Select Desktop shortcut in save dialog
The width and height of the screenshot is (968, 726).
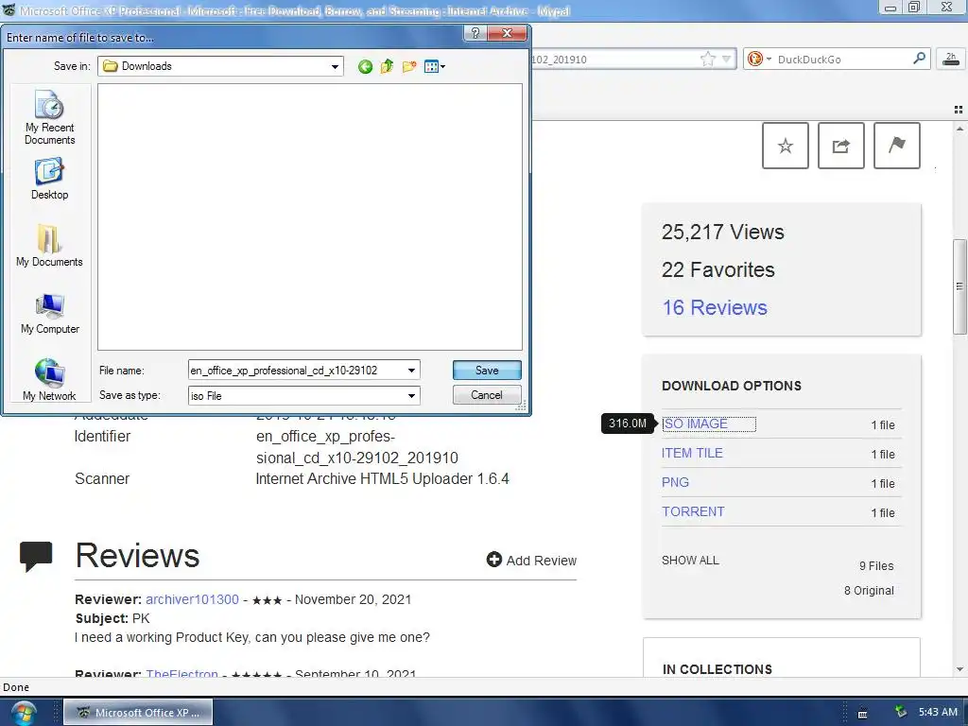click(x=49, y=179)
